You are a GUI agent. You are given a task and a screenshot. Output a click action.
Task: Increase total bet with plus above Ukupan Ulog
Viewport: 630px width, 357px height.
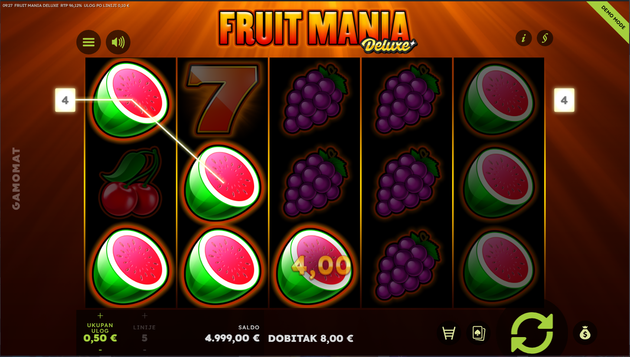[101, 315]
